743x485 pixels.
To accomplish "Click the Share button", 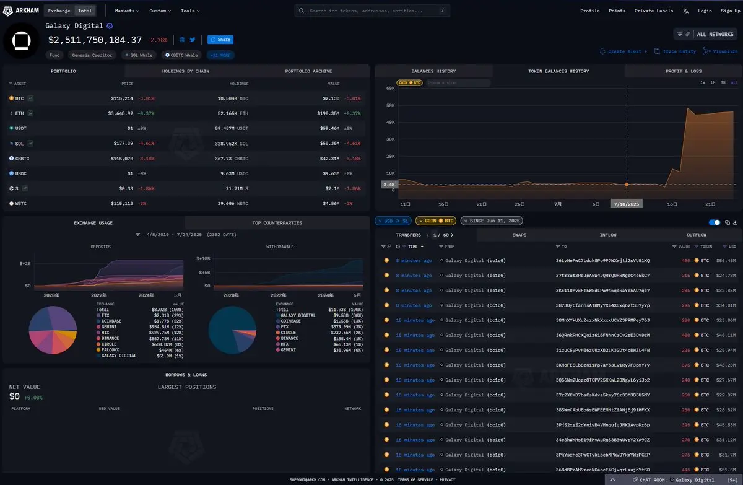I will pos(220,40).
